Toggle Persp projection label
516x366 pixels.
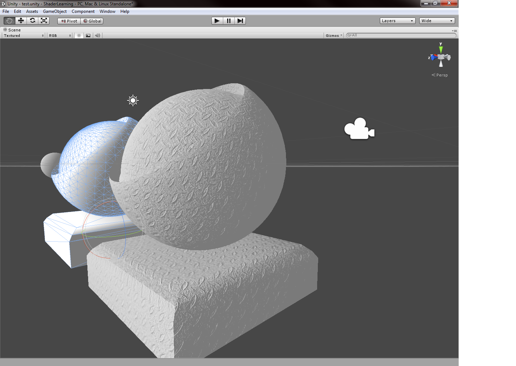click(440, 75)
